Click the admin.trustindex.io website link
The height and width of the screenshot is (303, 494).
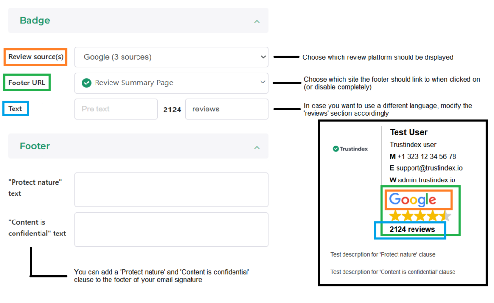pyautogui.click(x=426, y=180)
